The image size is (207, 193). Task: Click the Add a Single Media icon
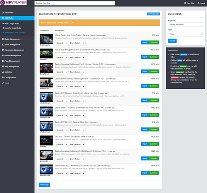tap(3, 24)
